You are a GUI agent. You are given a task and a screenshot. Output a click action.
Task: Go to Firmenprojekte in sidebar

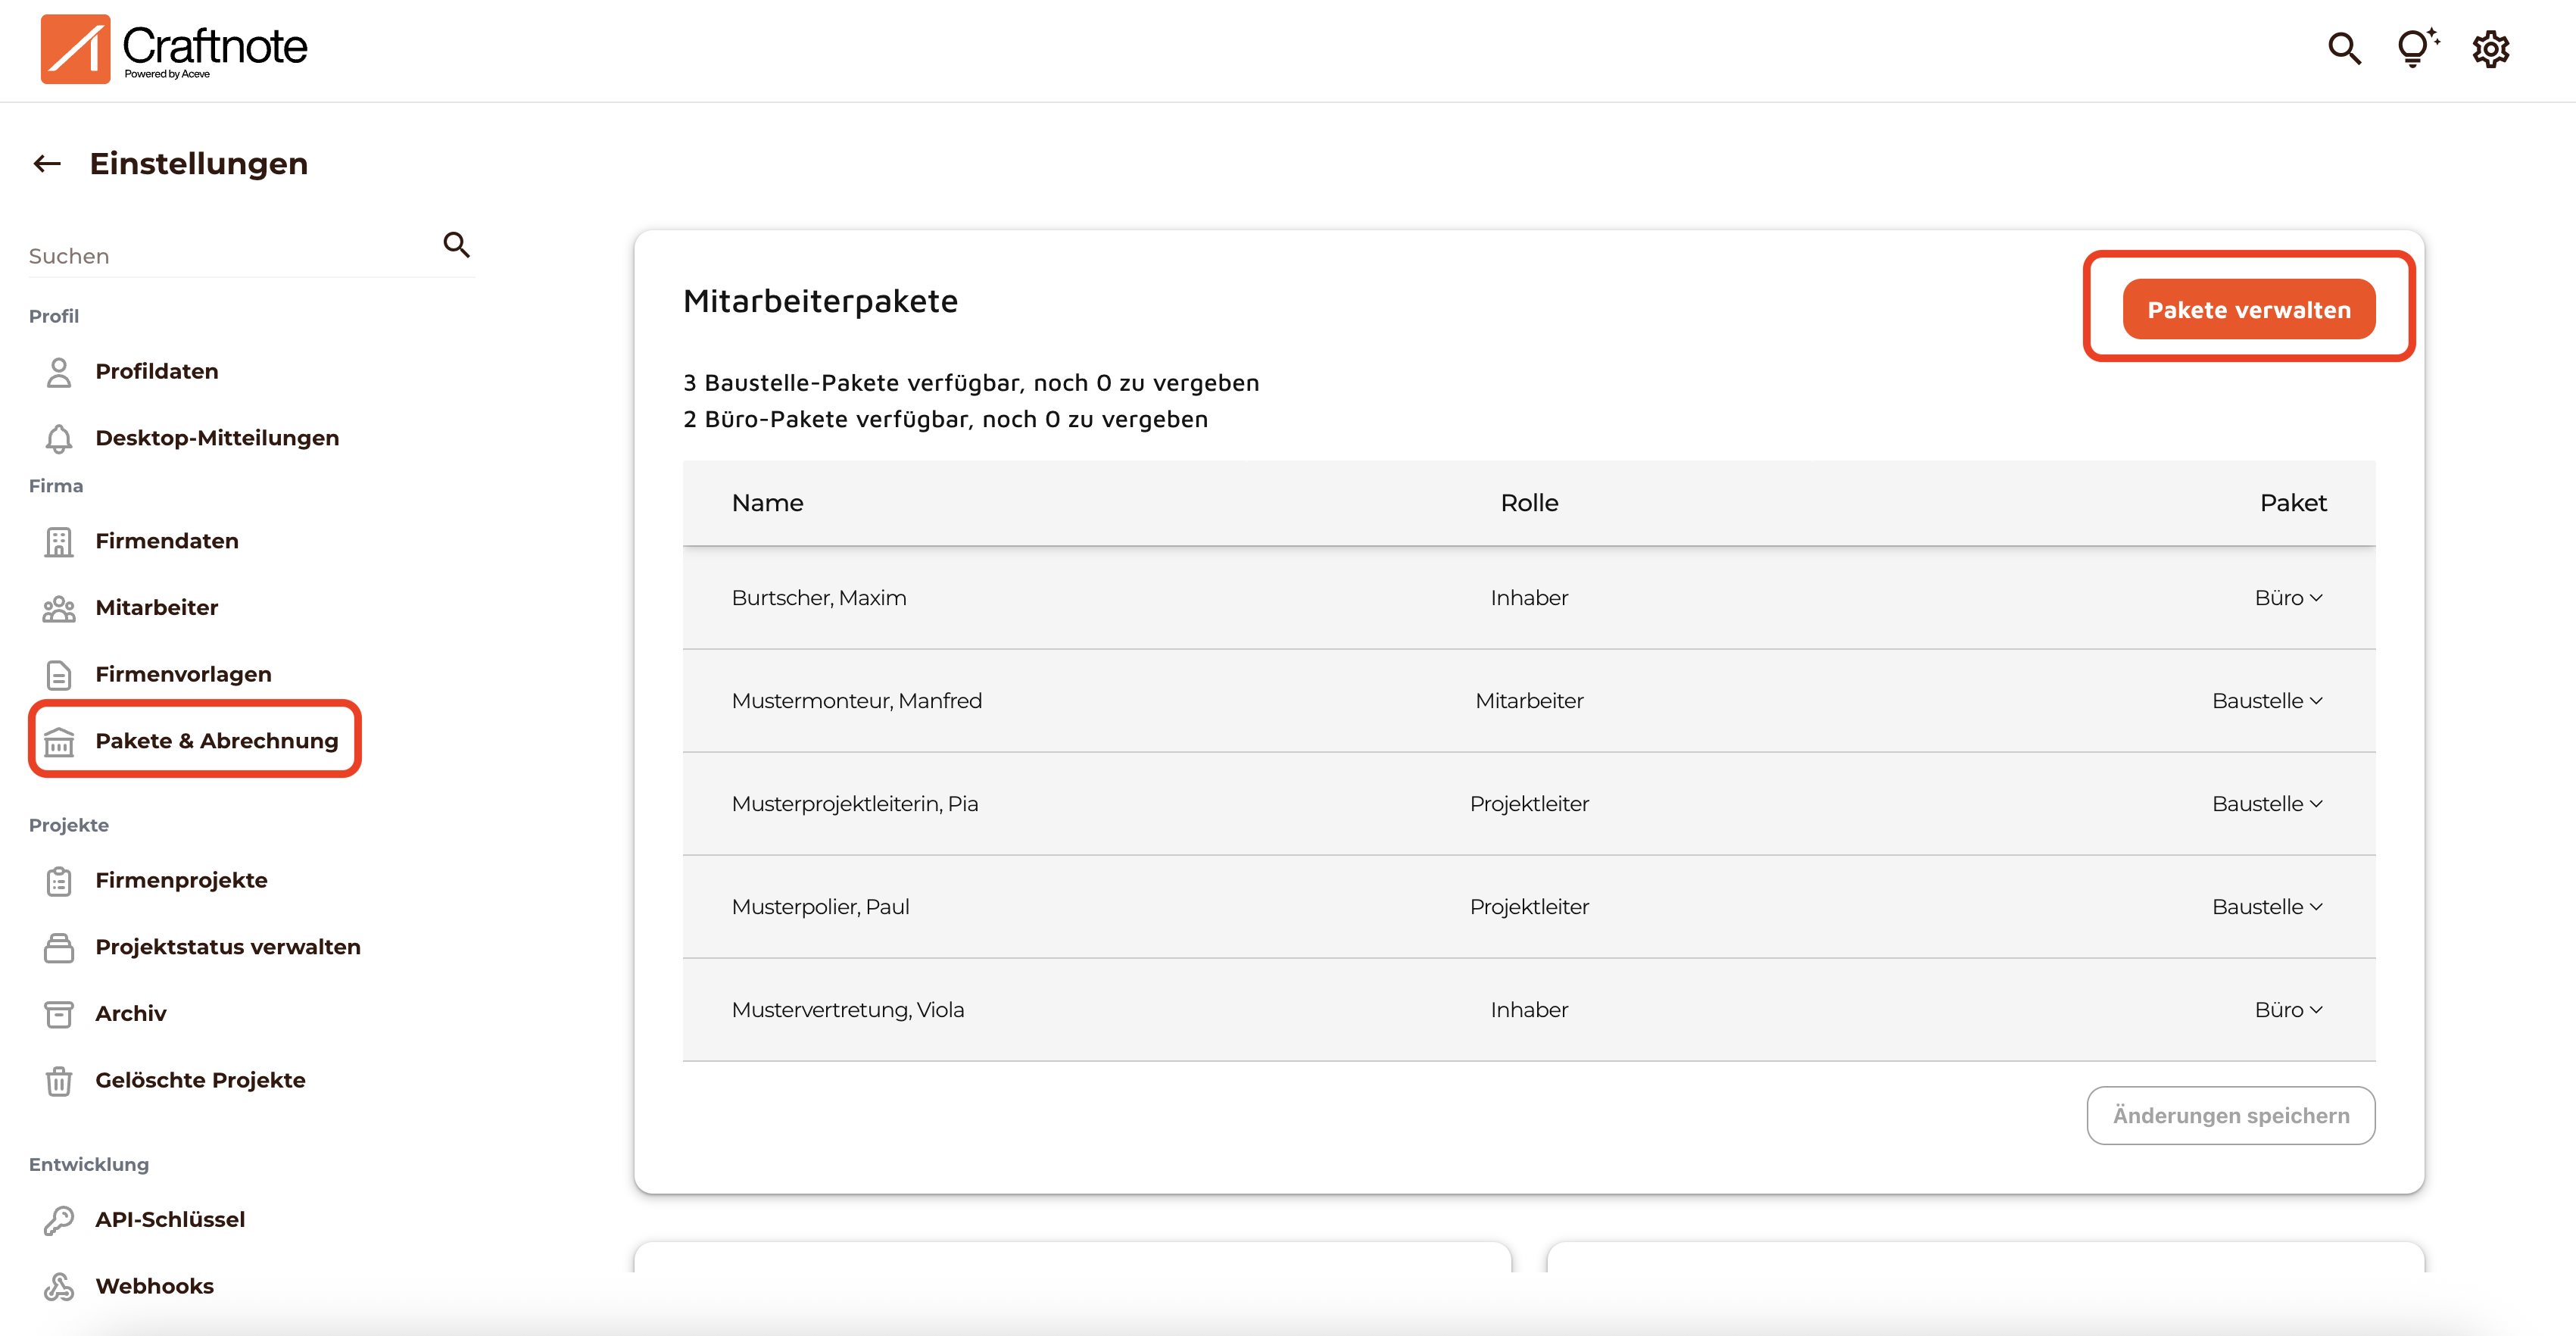tap(181, 880)
